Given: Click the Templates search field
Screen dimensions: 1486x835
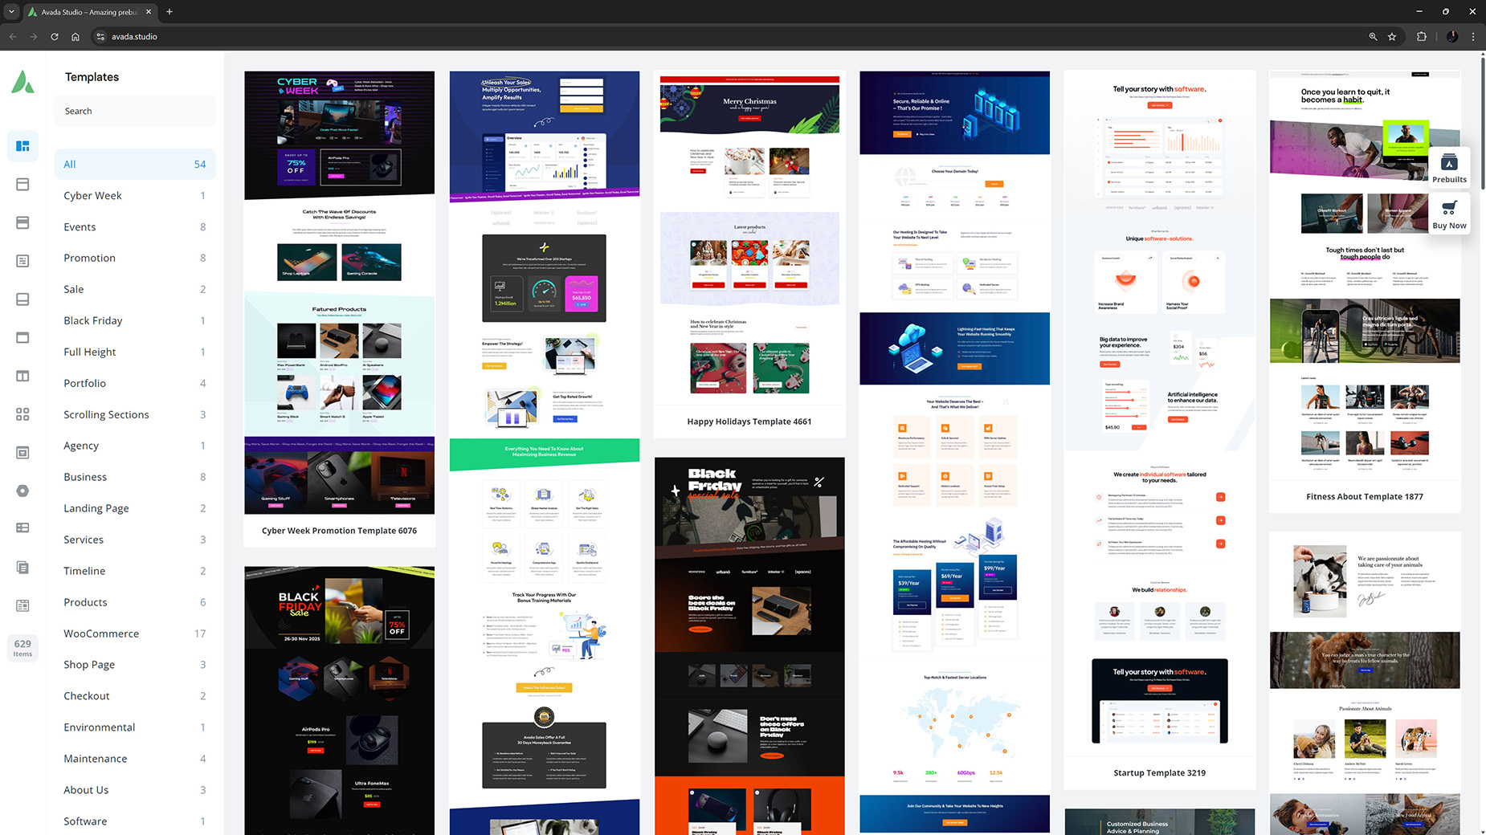Looking at the screenshot, I should [x=134, y=111].
